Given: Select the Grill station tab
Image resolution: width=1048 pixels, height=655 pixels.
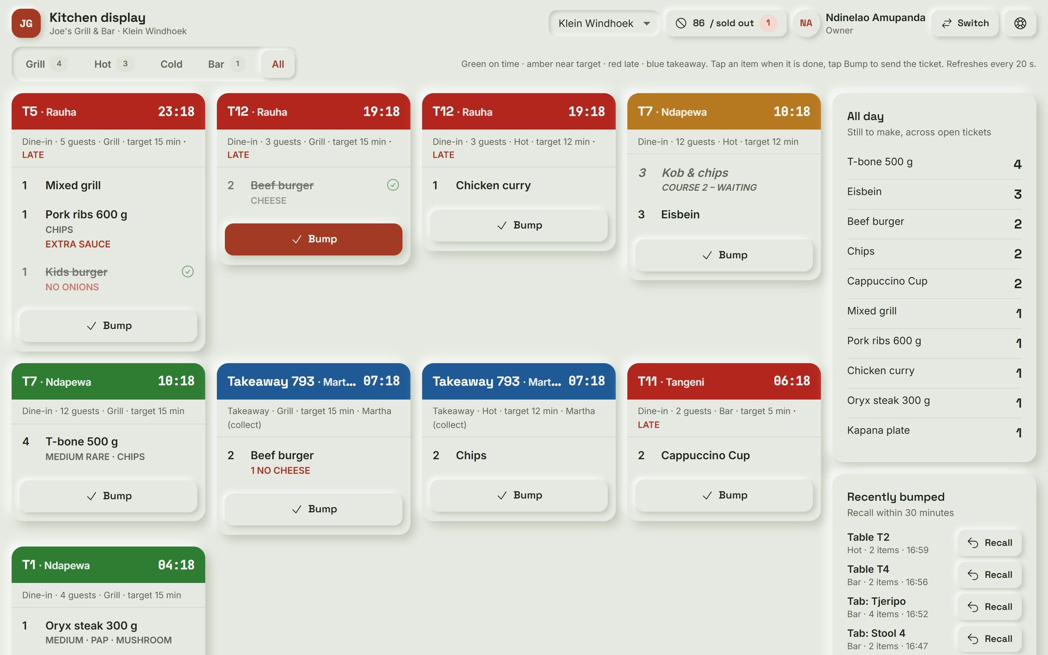Looking at the screenshot, I should coord(46,64).
